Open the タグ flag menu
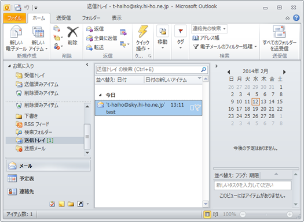This screenshot has width=304, height=222. tap(180, 37)
